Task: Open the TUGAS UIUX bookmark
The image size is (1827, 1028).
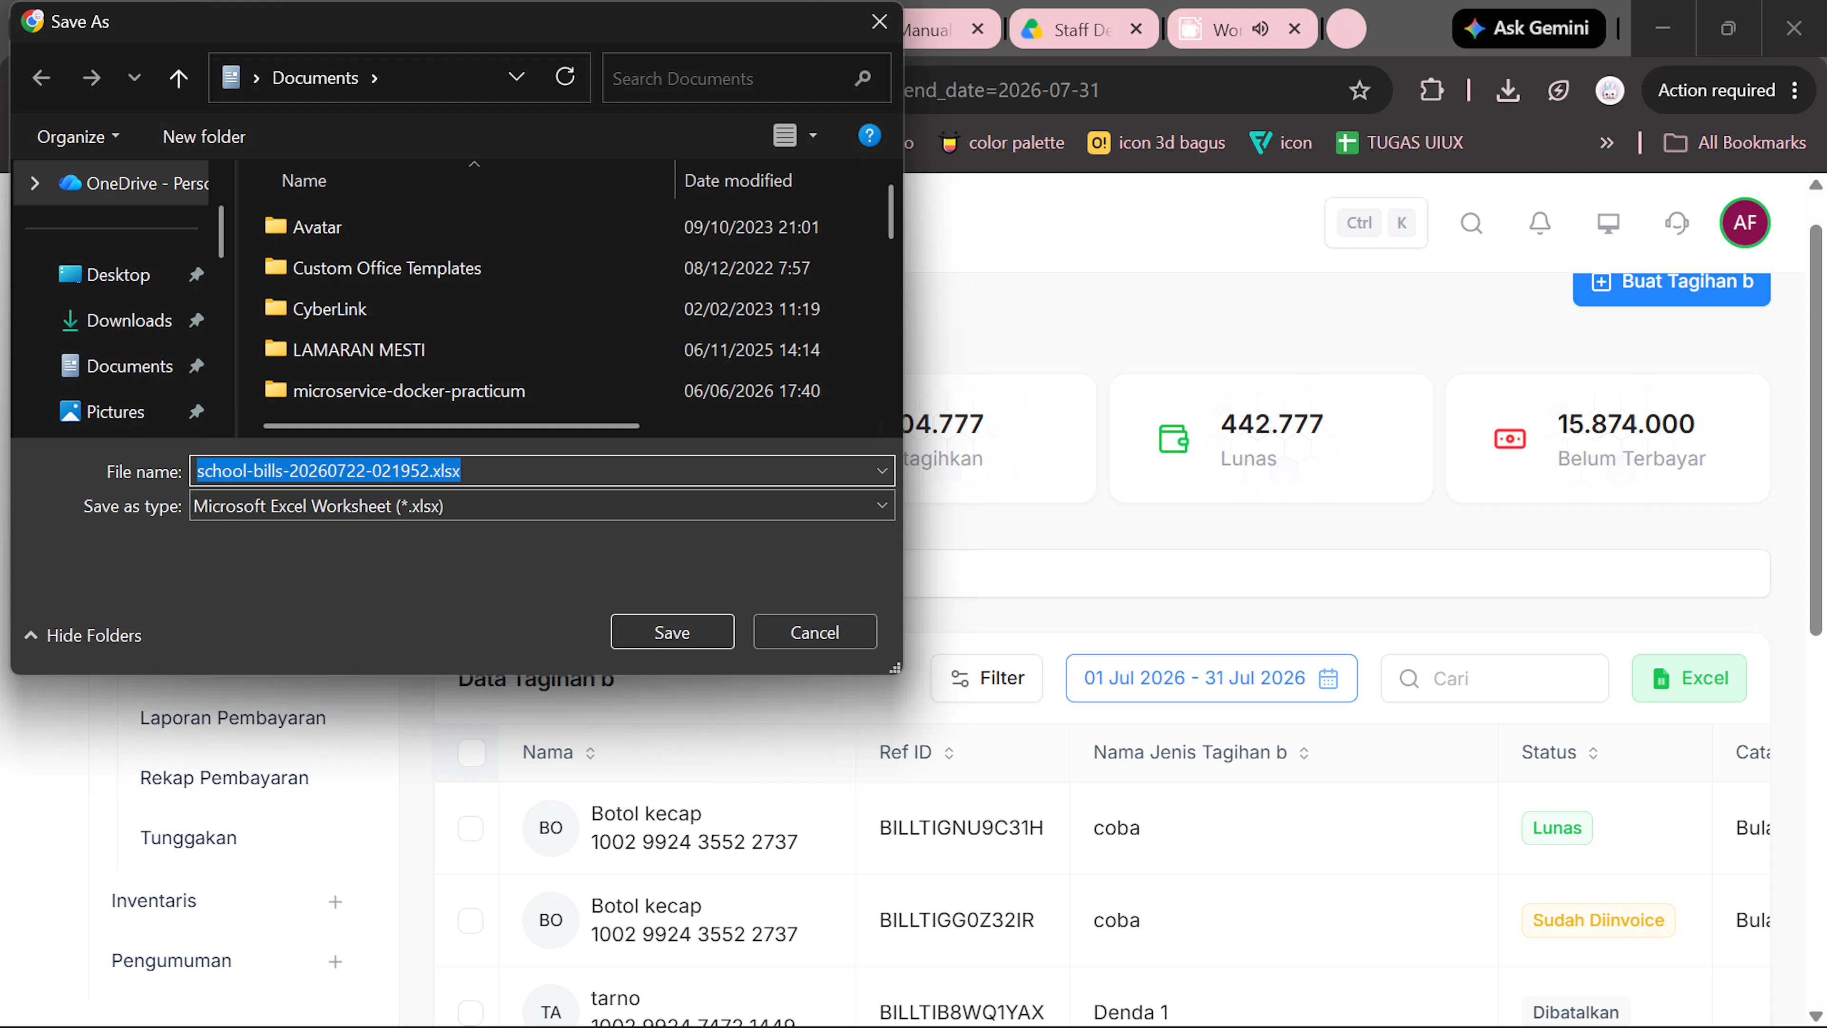Action: pos(1399,143)
